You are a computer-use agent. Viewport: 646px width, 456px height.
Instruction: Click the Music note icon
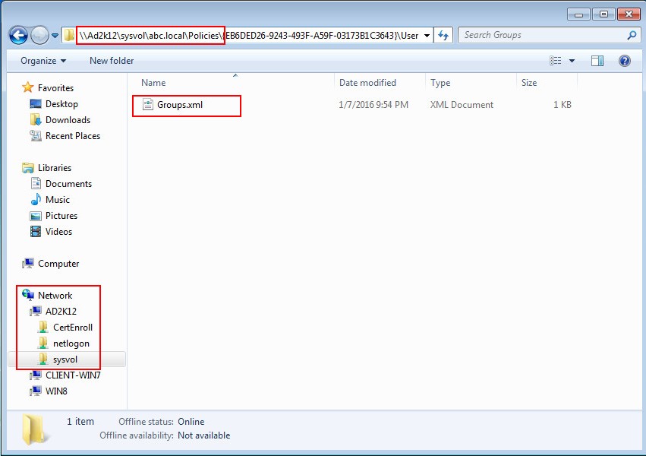point(36,199)
